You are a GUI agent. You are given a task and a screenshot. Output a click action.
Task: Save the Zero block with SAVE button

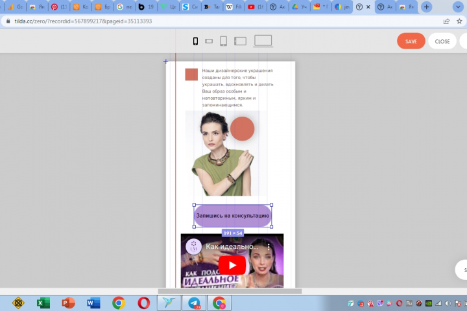pos(411,41)
